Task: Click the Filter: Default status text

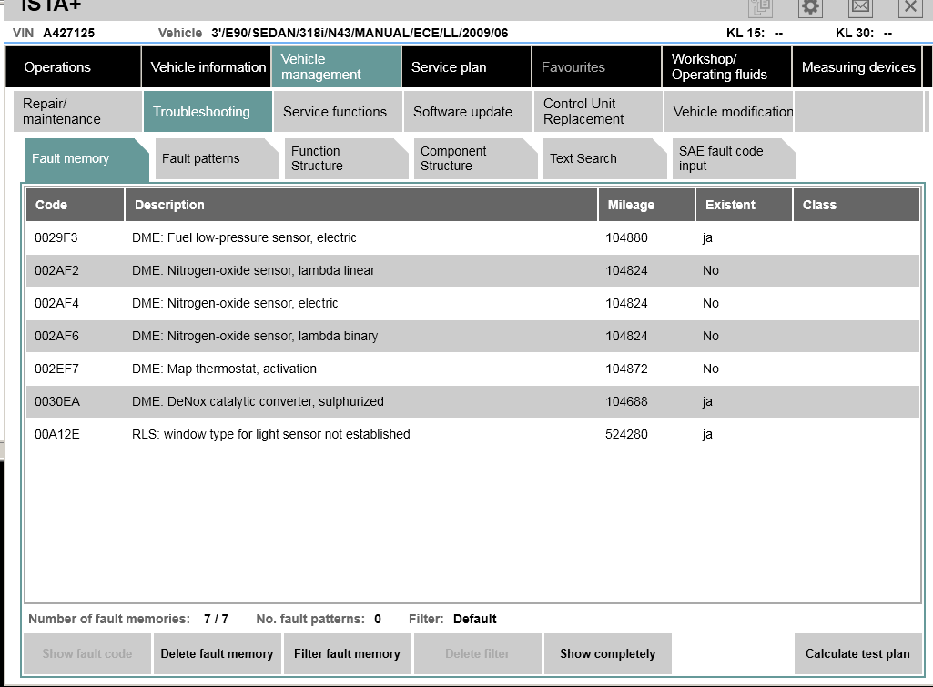Action: pyautogui.click(x=452, y=619)
